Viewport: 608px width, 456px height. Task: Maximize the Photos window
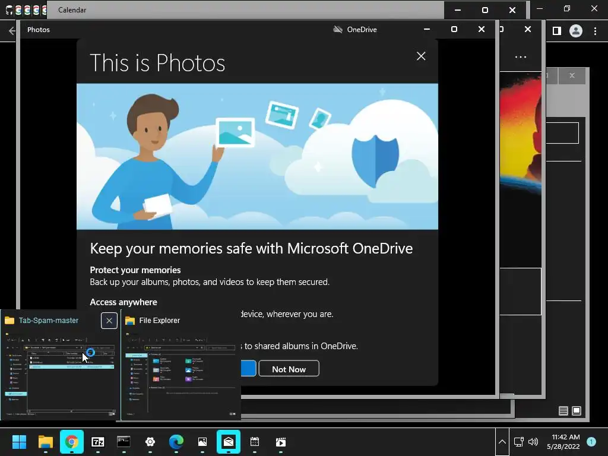pyautogui.click(x=454, y=30)
